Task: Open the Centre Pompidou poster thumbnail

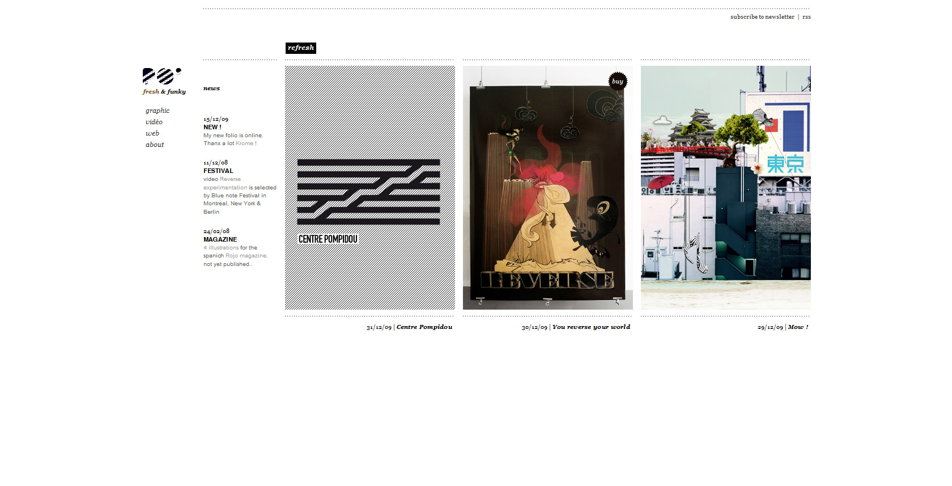Action: (x=369, y=188)
